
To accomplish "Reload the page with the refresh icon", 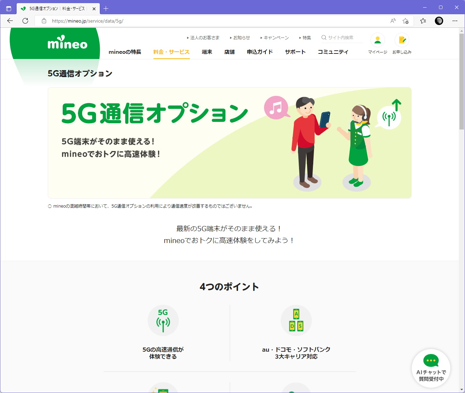I will [x=25, y=21].
